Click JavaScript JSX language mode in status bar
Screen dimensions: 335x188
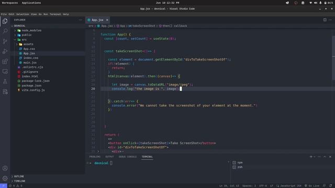(291, 186)
